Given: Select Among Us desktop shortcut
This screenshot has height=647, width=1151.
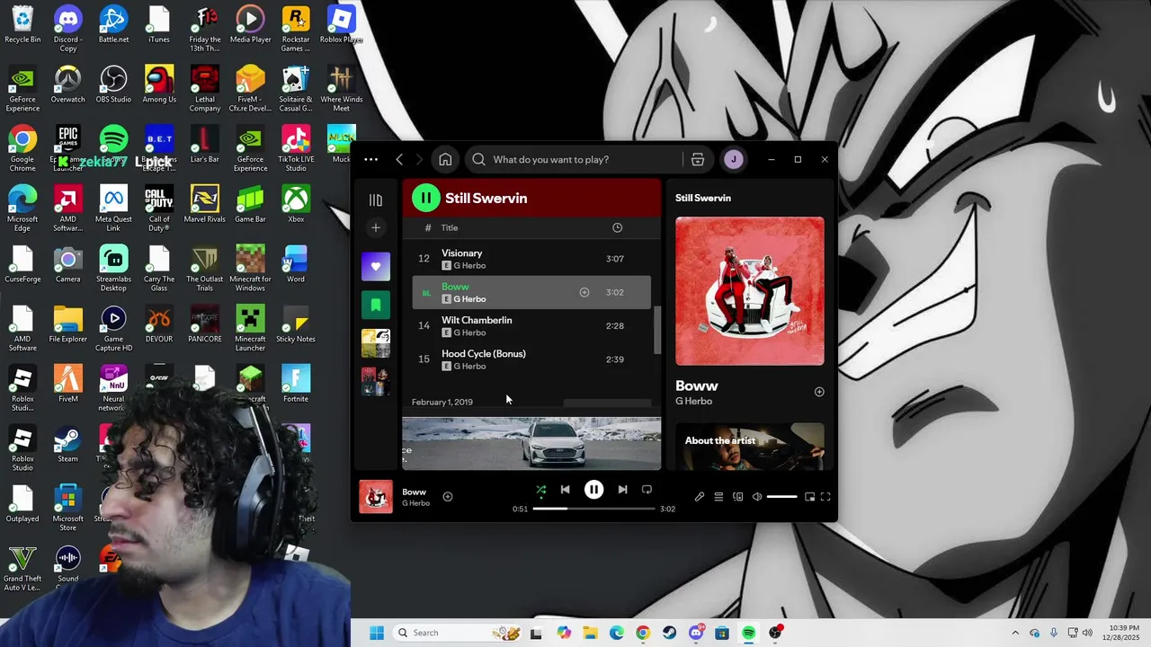Looking at the screenshot, I should [159, 85].
